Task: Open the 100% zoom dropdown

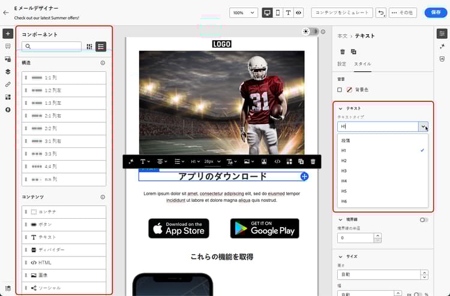Action: [244, 13]
